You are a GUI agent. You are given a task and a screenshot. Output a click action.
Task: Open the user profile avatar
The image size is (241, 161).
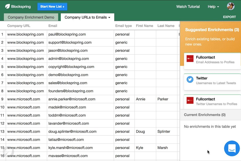pos(231,6)
